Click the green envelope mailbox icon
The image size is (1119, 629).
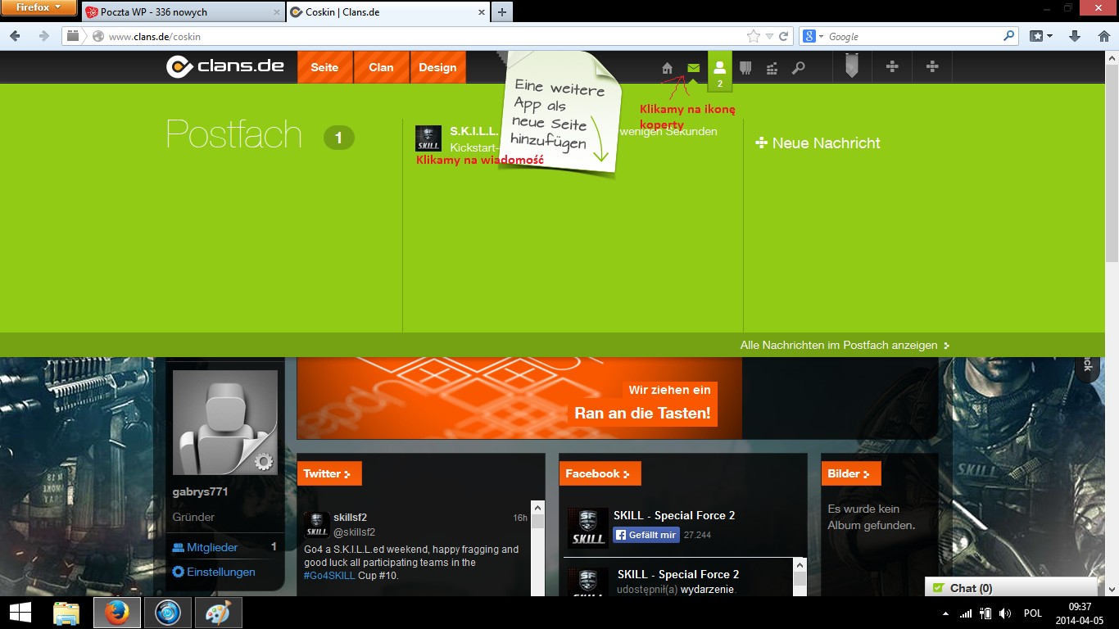(694, 68)
